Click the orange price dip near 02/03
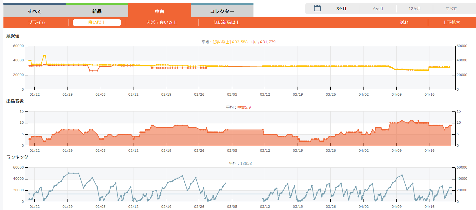This screenshot has width=476, height=210. click(93, 71)
